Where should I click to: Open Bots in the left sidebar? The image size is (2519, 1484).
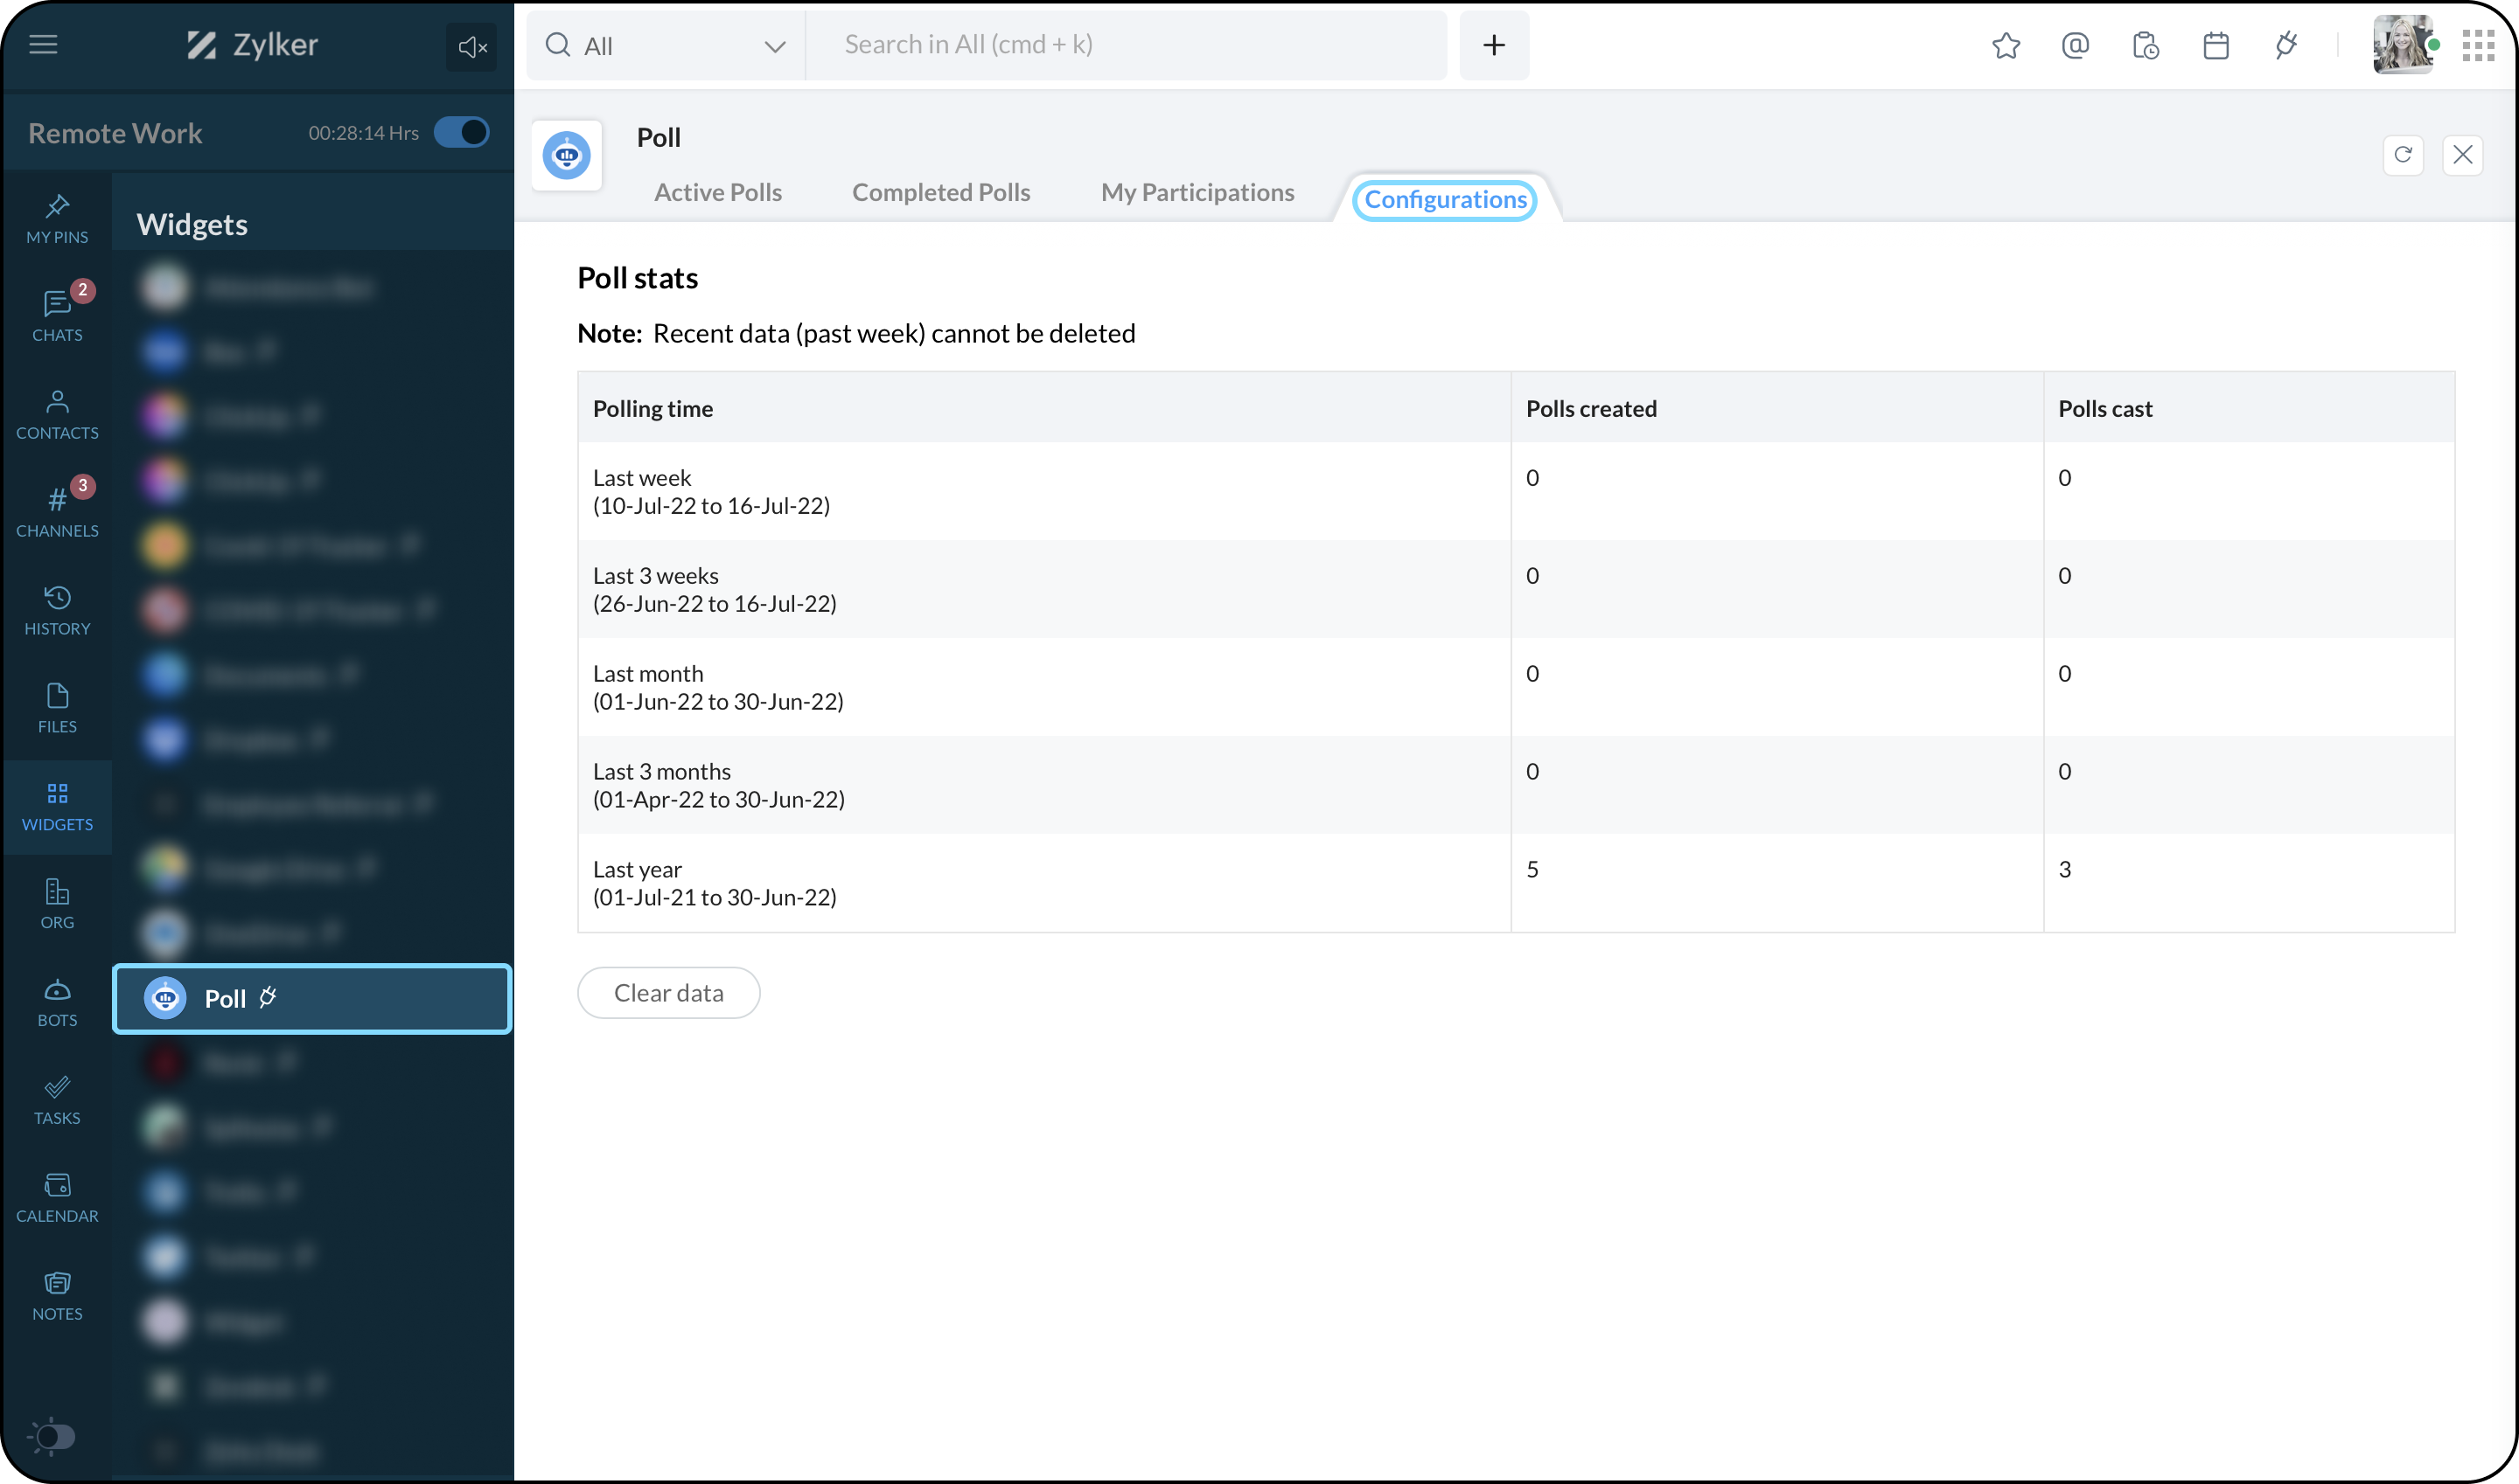coord(57,1003)
